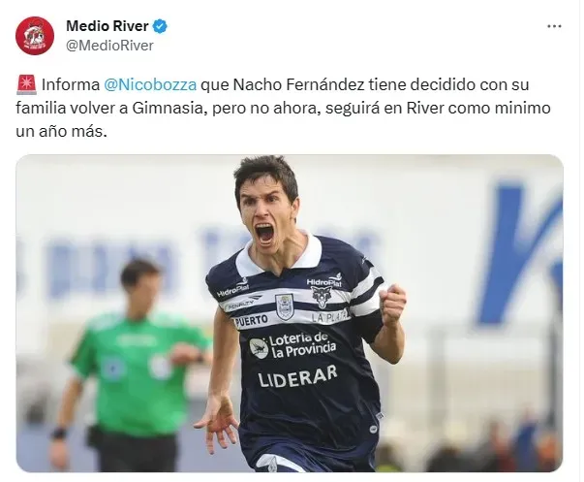This screenshot has width=584, height=482.
Task: Open the Medio River profile avatar
Action: [x=35, y=36]
